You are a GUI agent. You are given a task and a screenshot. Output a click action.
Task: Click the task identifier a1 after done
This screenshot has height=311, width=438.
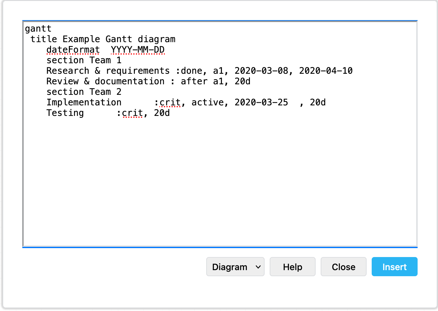pyautogui.click(x=219, y=71)
